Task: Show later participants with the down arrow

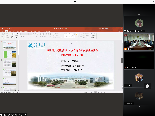Action: coord(139,106)
